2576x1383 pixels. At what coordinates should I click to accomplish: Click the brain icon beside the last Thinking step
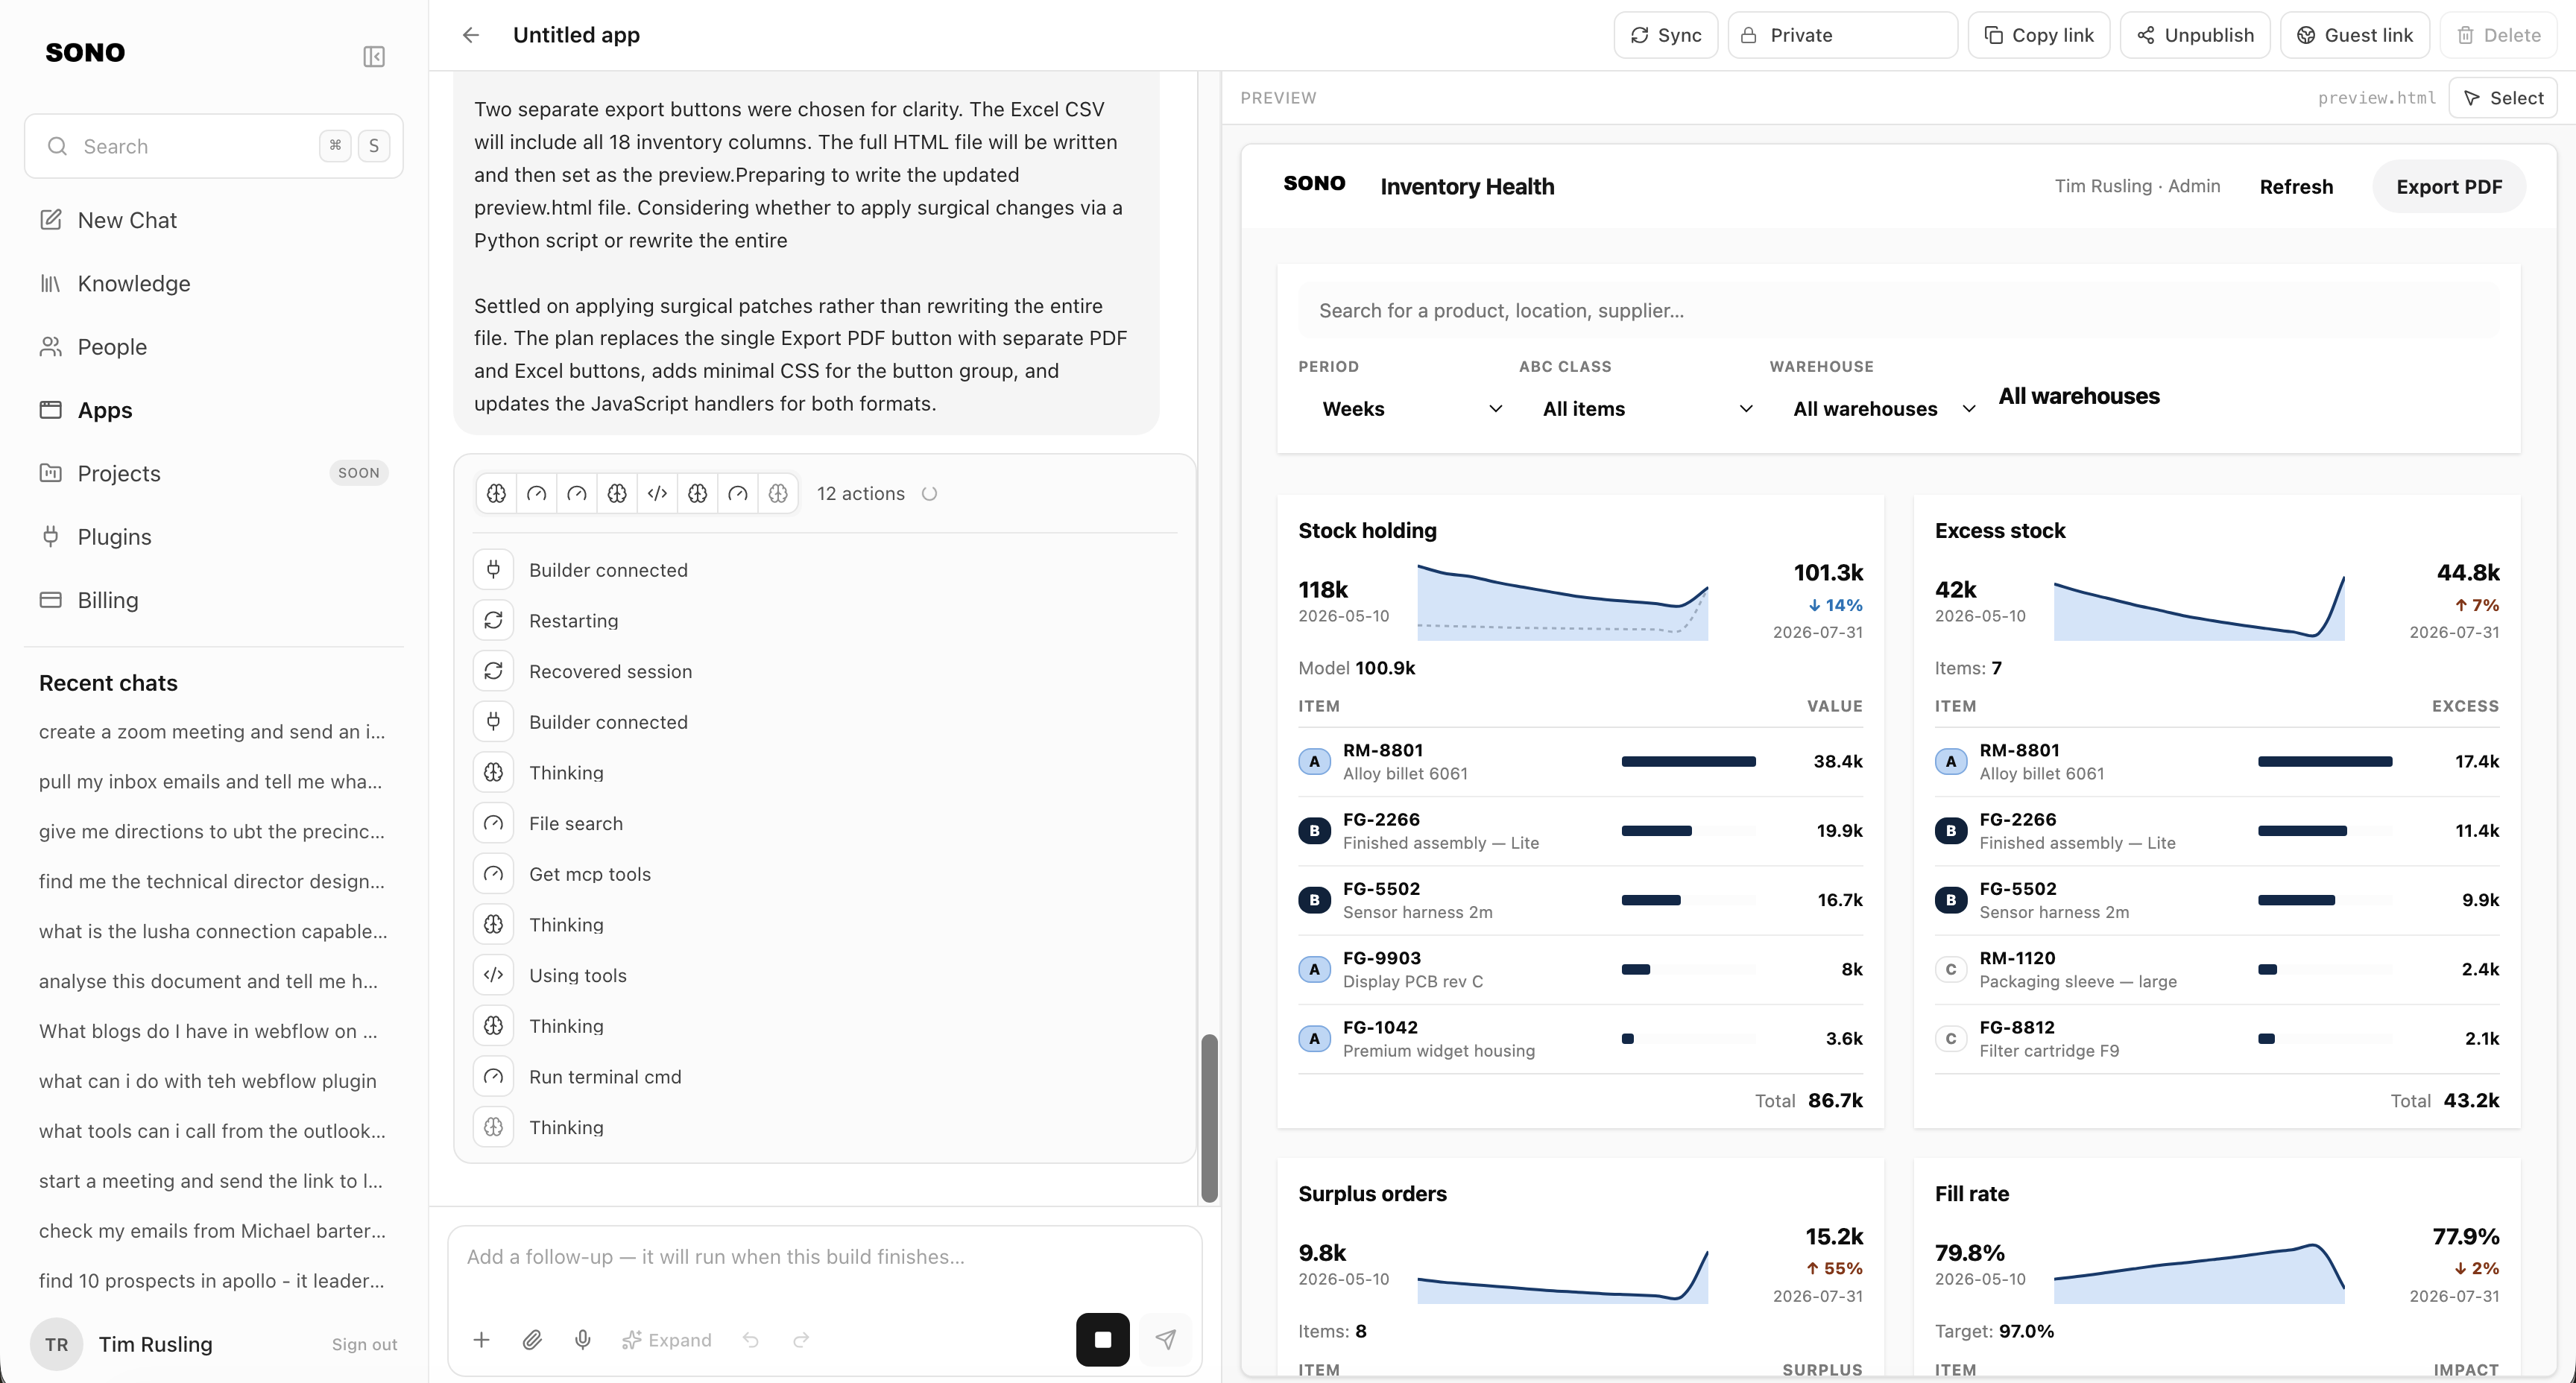[493, 1127]
